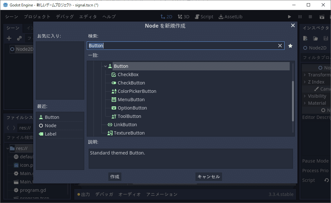Image resolution: width=331 pixels, height=203 pixels.
Task: Open the AssetLib workspace
Action: [231, 17]
